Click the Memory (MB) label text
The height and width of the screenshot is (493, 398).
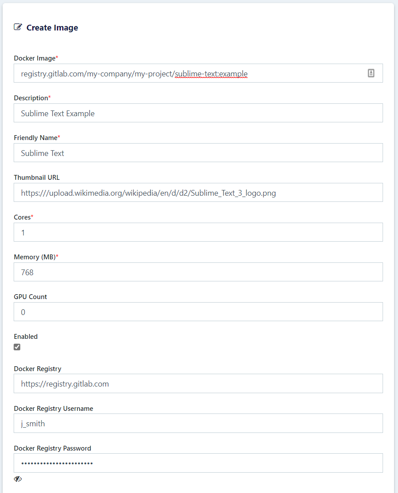tap(35, 257)
